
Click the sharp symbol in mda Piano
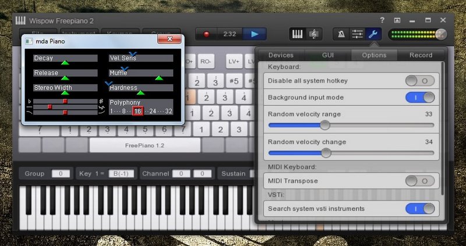click(101, 101)
